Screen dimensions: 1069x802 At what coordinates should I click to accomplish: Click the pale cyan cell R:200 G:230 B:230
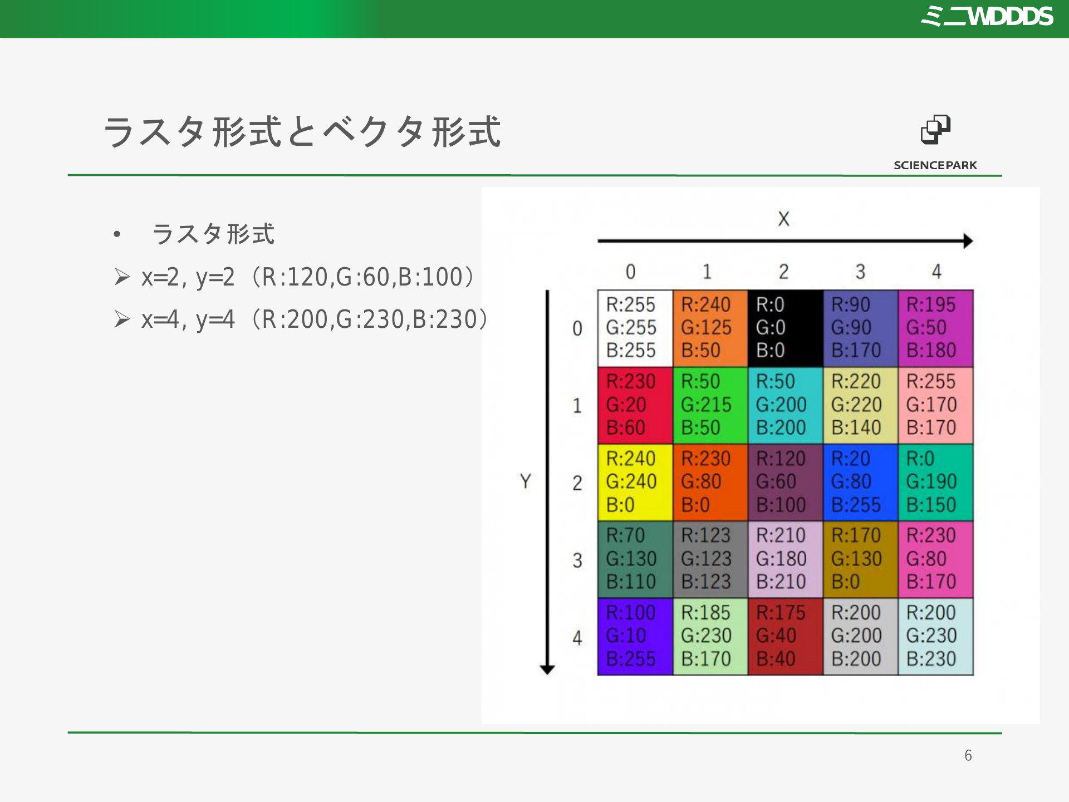coord(936,637)
